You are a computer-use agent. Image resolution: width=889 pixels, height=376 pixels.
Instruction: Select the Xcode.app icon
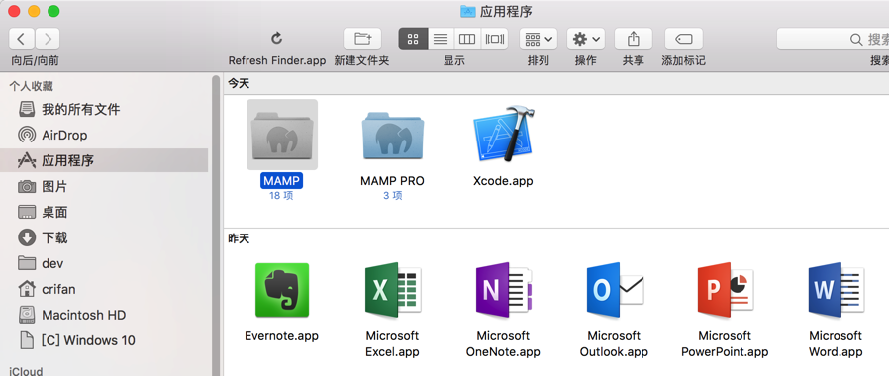[x=504, y=135]
